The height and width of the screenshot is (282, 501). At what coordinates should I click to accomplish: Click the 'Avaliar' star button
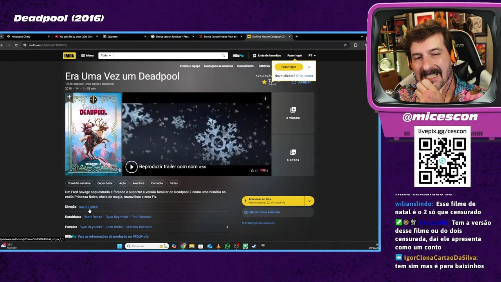click(301, 82)
